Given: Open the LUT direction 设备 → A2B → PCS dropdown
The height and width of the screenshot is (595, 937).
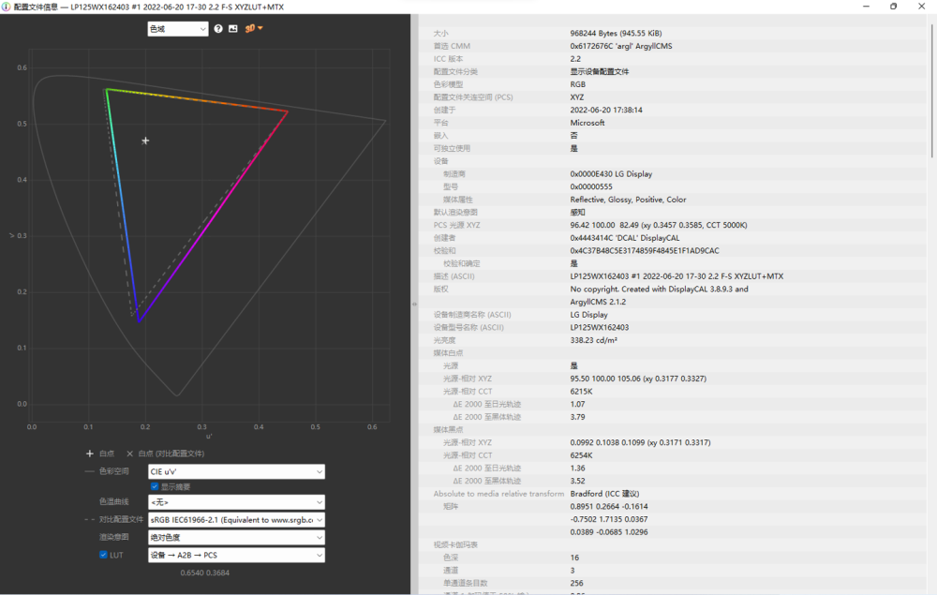Looking at the screenshot, I should point(236,555).
